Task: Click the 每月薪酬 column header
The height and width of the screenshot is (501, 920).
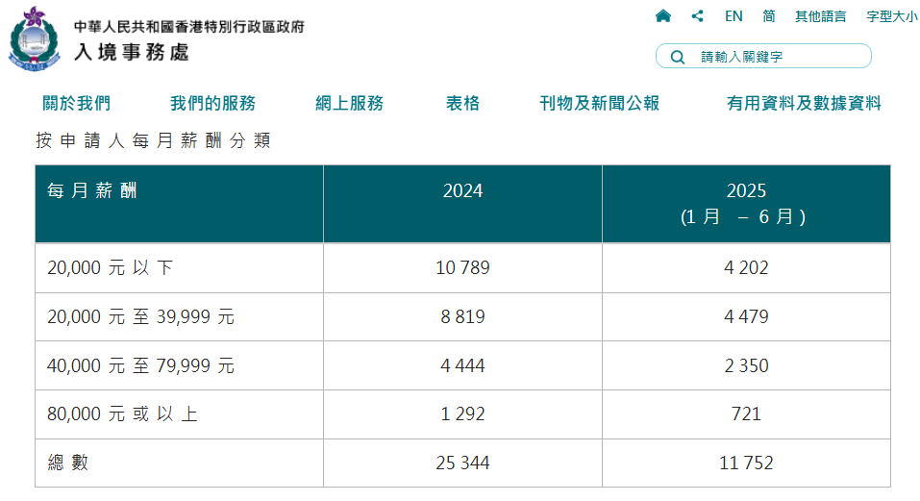Action: (x=92, y=191)
